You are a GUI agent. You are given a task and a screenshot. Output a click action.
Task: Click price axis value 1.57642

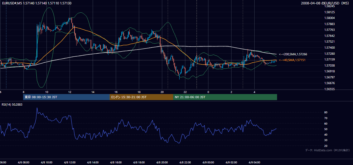330,36
